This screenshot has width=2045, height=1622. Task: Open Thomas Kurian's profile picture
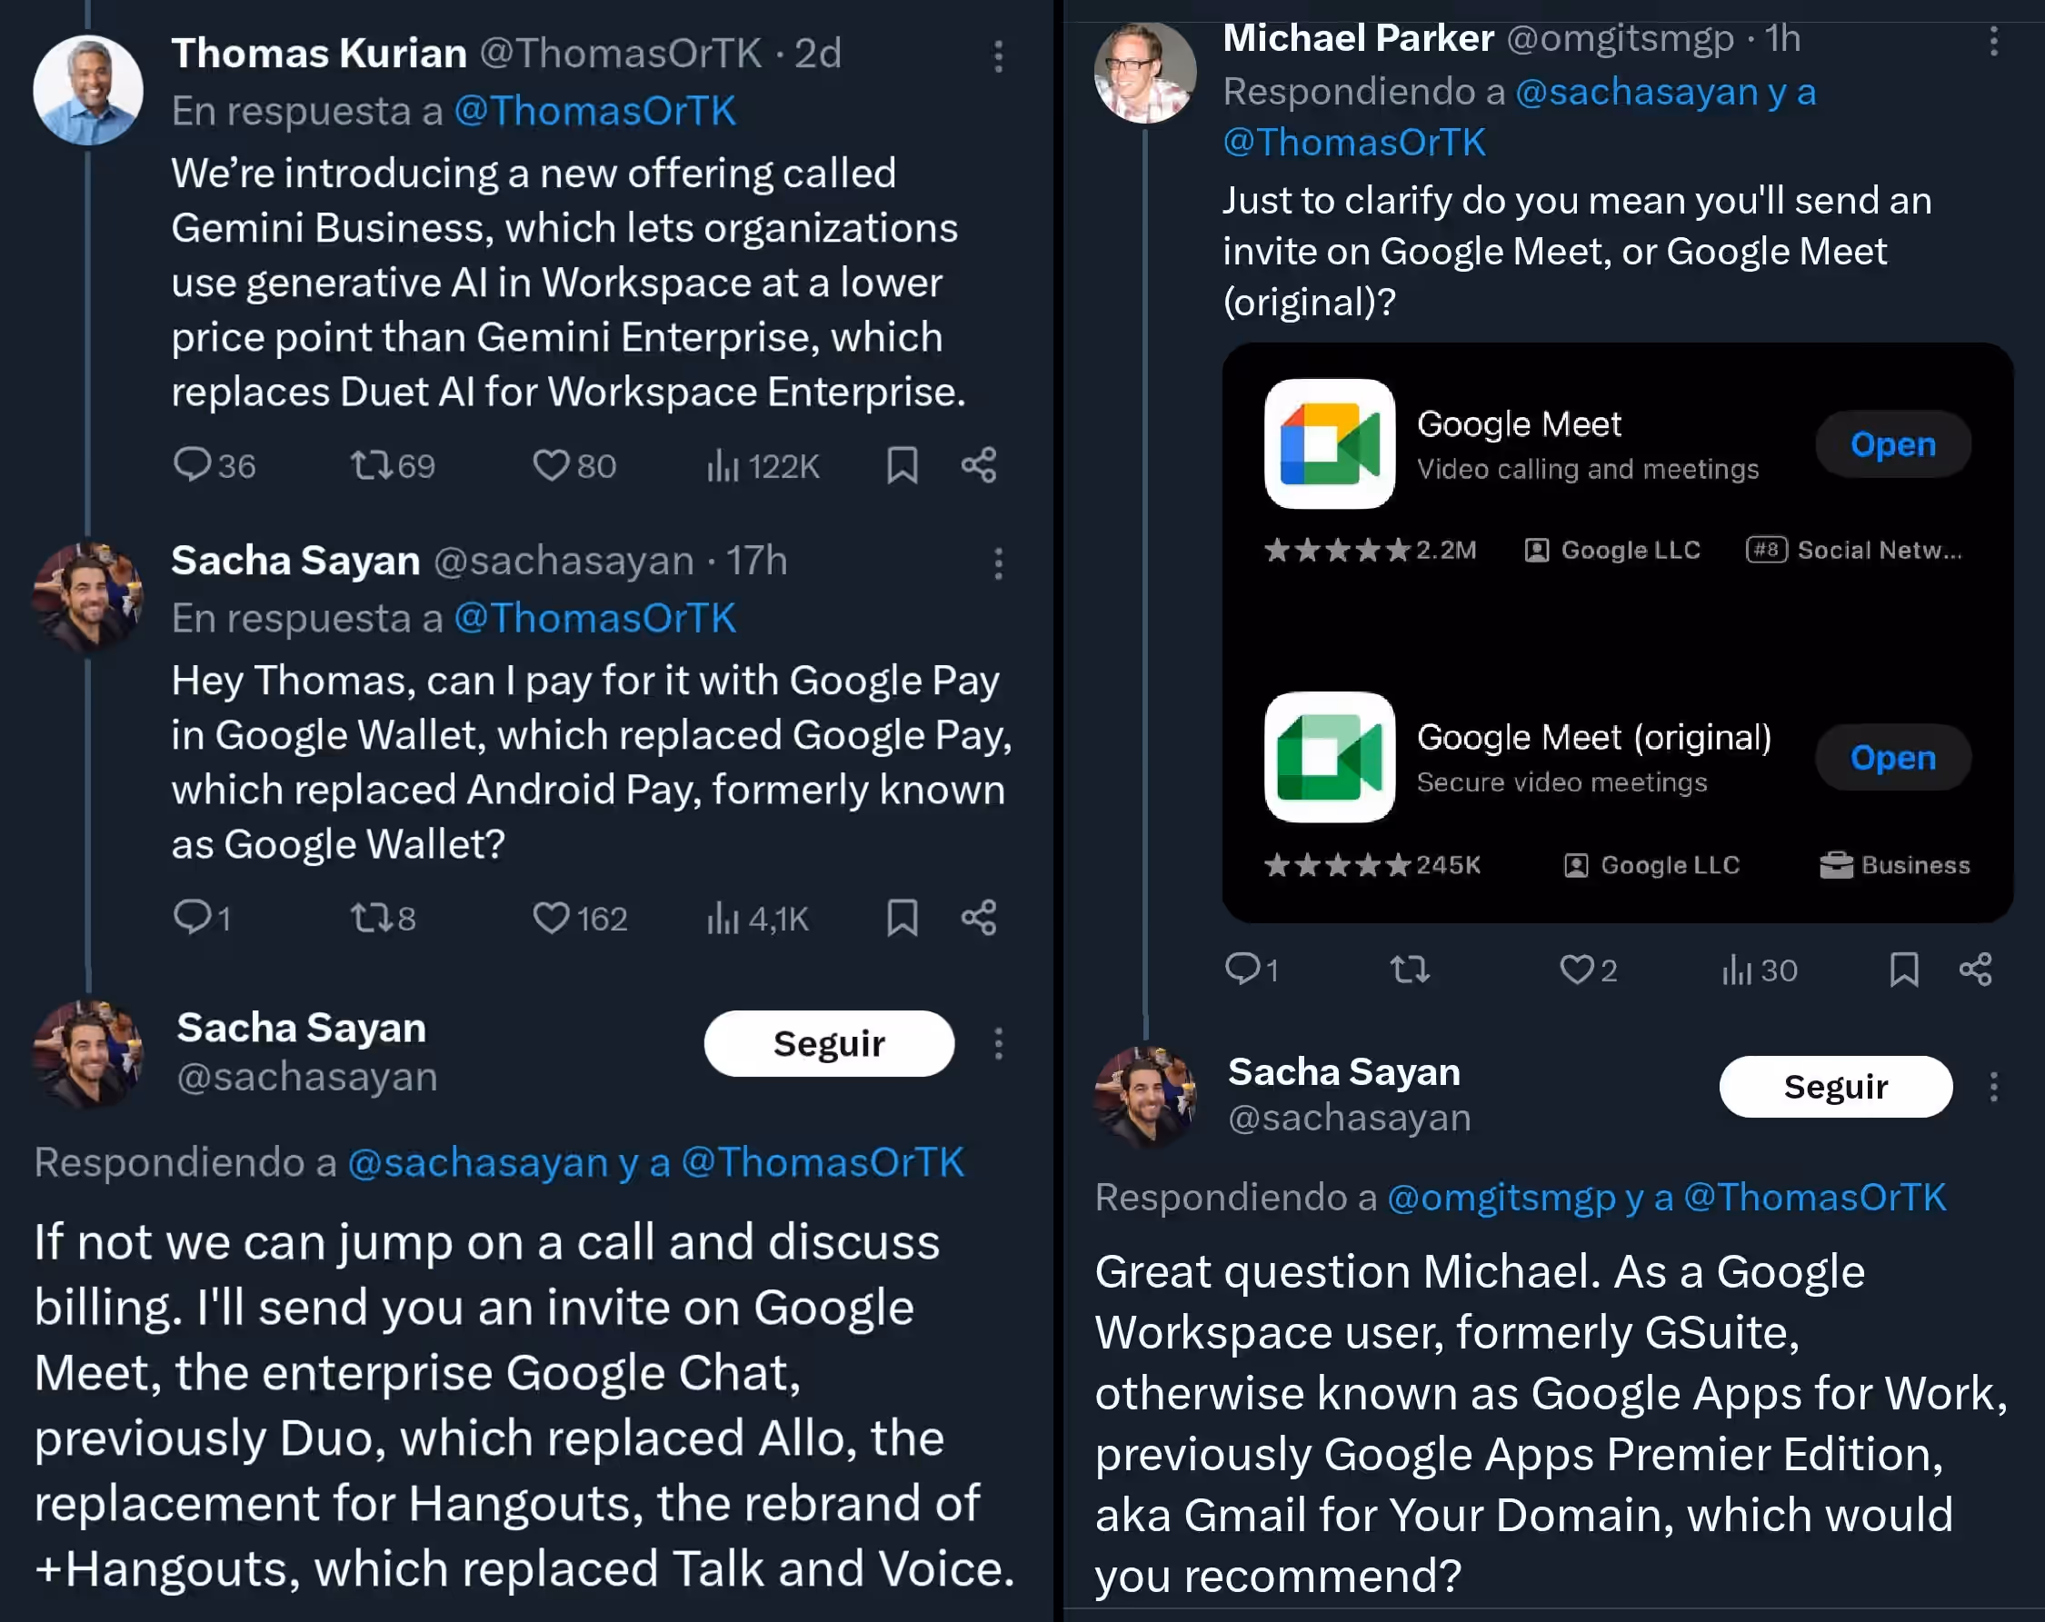click(x=88, y=90)
